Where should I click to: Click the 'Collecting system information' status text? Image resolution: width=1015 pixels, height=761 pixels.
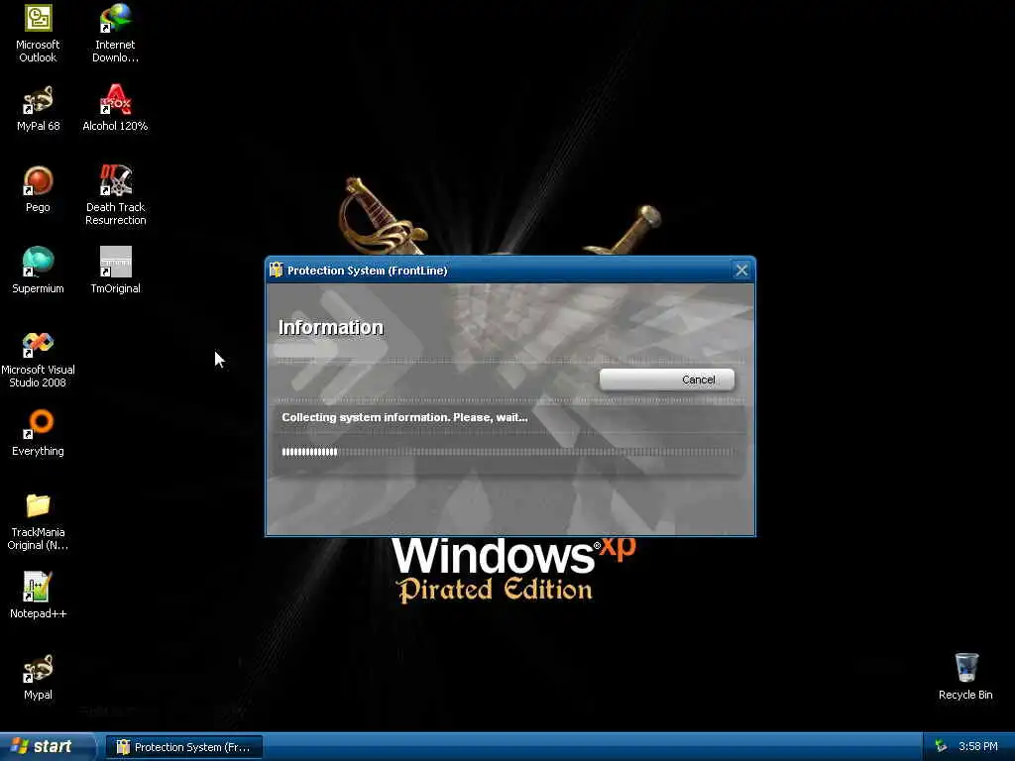coord(404,417)
